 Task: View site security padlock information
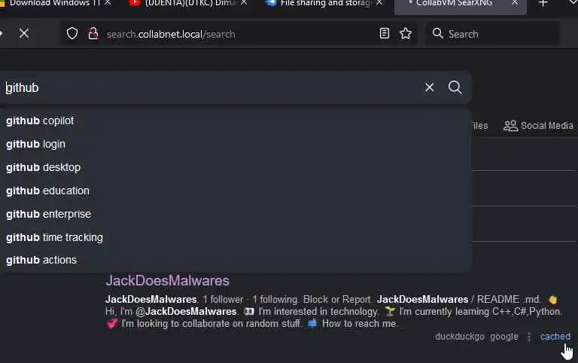tap(93, 34)
